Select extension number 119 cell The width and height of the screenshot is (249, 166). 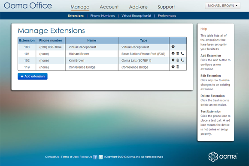pyautogui.click(x=27, y=67)
